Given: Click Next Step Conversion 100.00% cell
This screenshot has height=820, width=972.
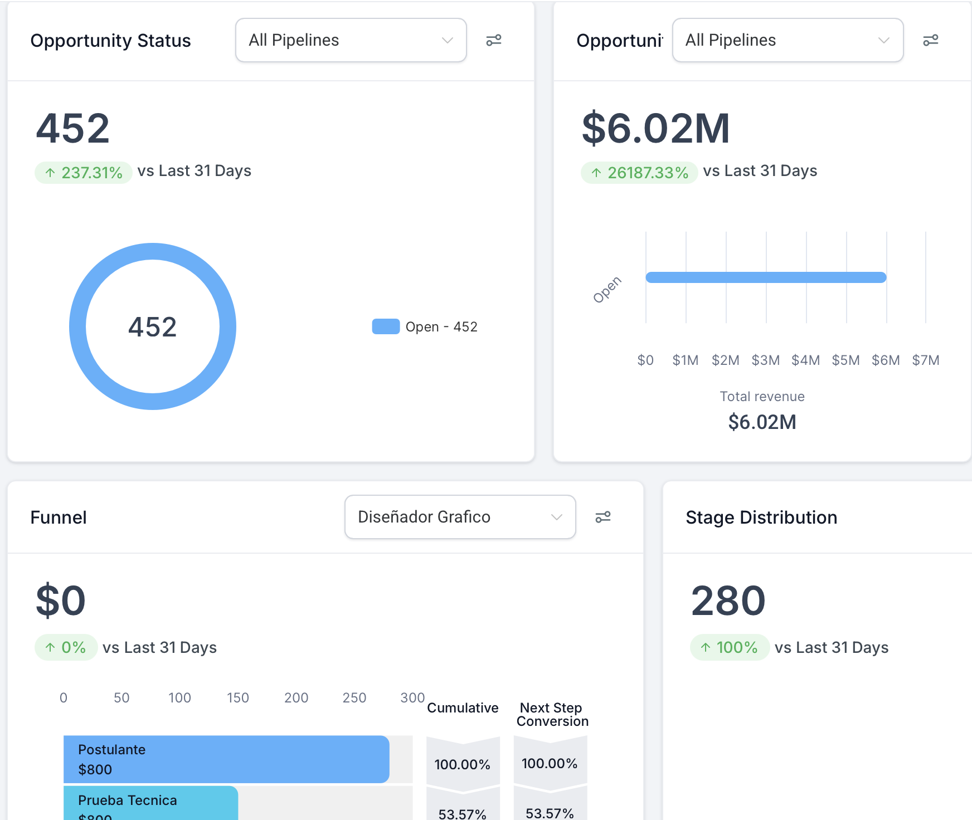Looking at the screenshot, I should tap(550, 763).
